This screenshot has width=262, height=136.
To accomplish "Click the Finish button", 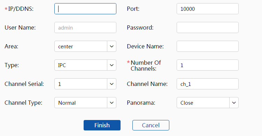I will (x=102, y=125).
